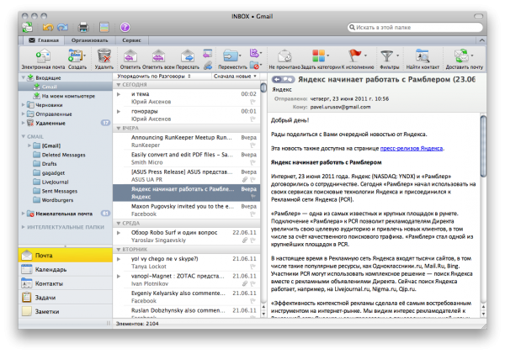The image size is (505, 354).
Task: Expand the Удаленные folder
Action: click(24, 123)
